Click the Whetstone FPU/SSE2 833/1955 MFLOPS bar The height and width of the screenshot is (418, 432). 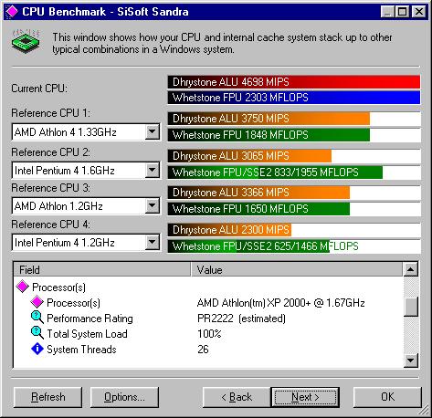pos(294,172)
